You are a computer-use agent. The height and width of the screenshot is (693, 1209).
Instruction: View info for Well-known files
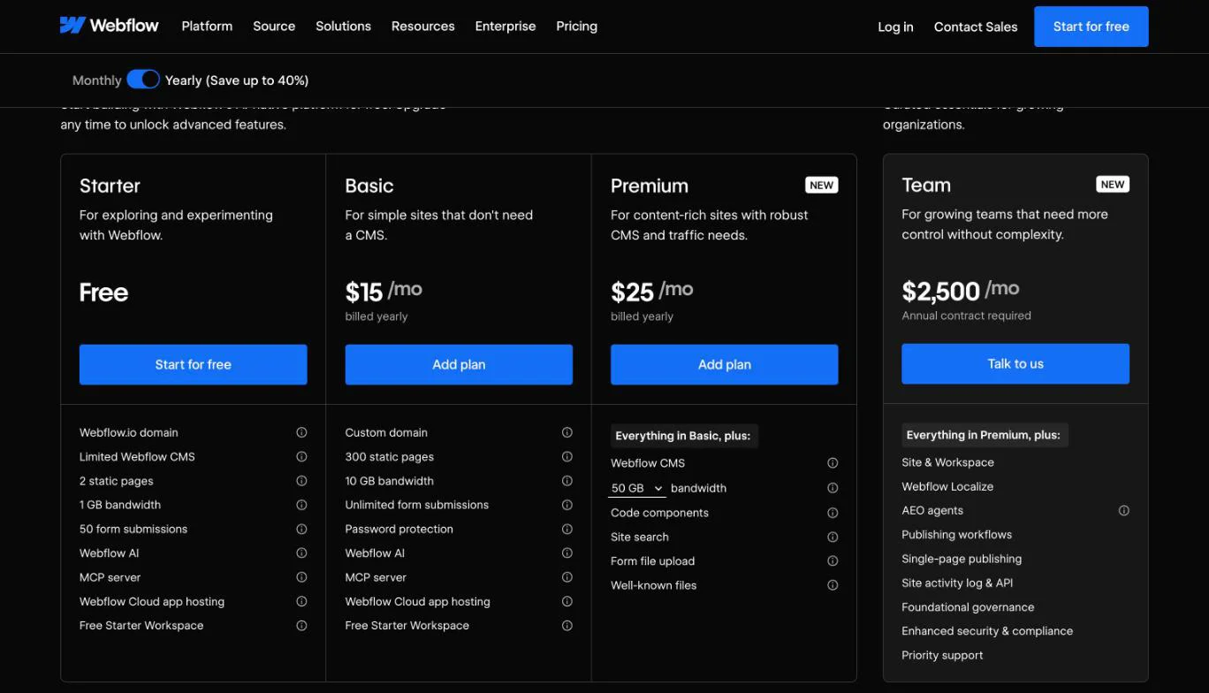coord(833,585)
